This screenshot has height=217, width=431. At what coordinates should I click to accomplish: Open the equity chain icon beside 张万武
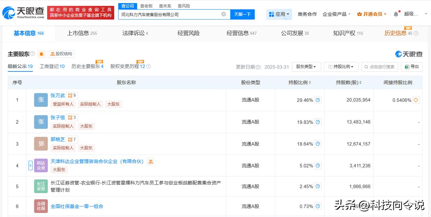[72, 96]
